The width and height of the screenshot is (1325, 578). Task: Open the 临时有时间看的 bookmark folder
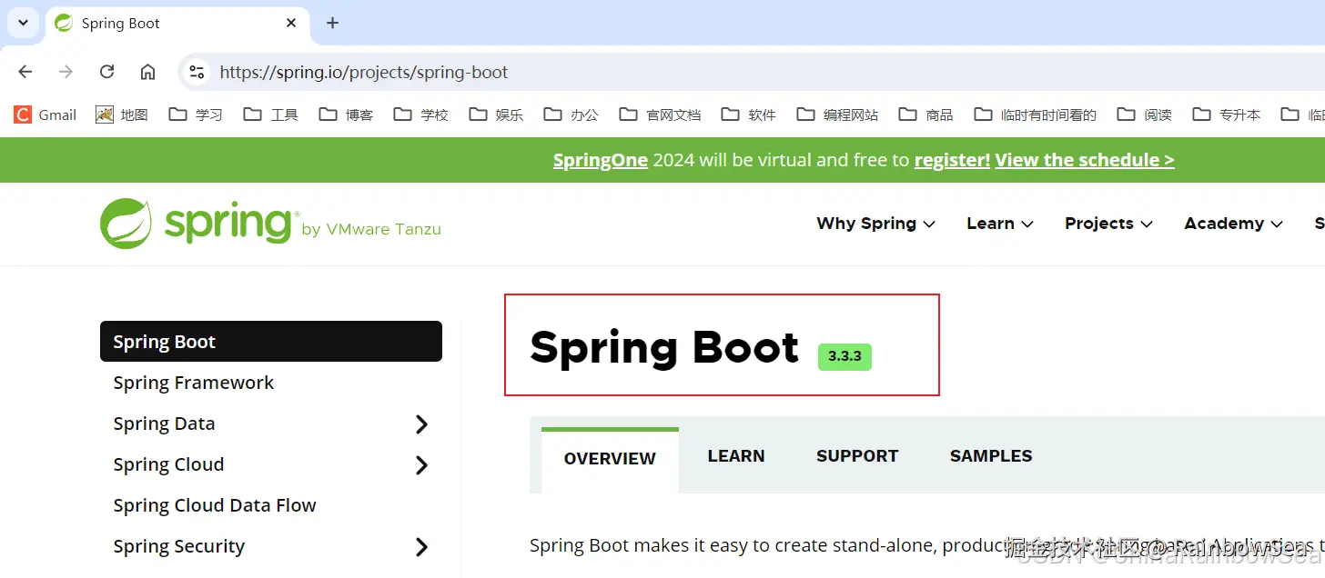coord(1036,115)
